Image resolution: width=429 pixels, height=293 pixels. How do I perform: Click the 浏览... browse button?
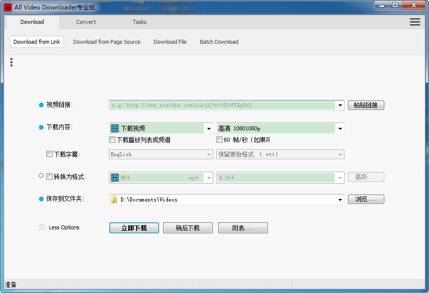click(366, 199)
